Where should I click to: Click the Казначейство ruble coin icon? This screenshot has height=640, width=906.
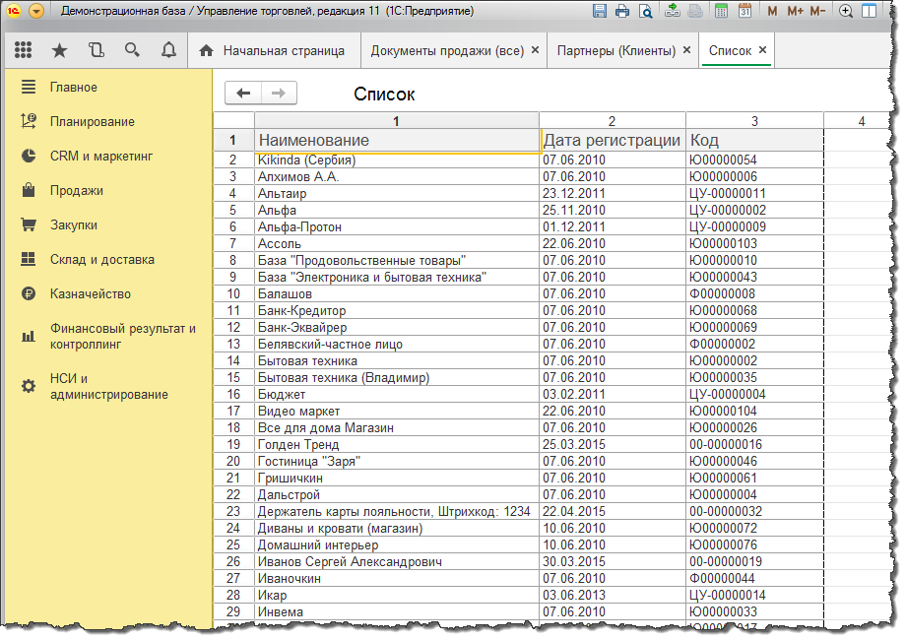coord(29,293)
